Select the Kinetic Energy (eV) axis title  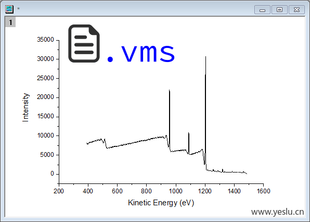point(161,203)
